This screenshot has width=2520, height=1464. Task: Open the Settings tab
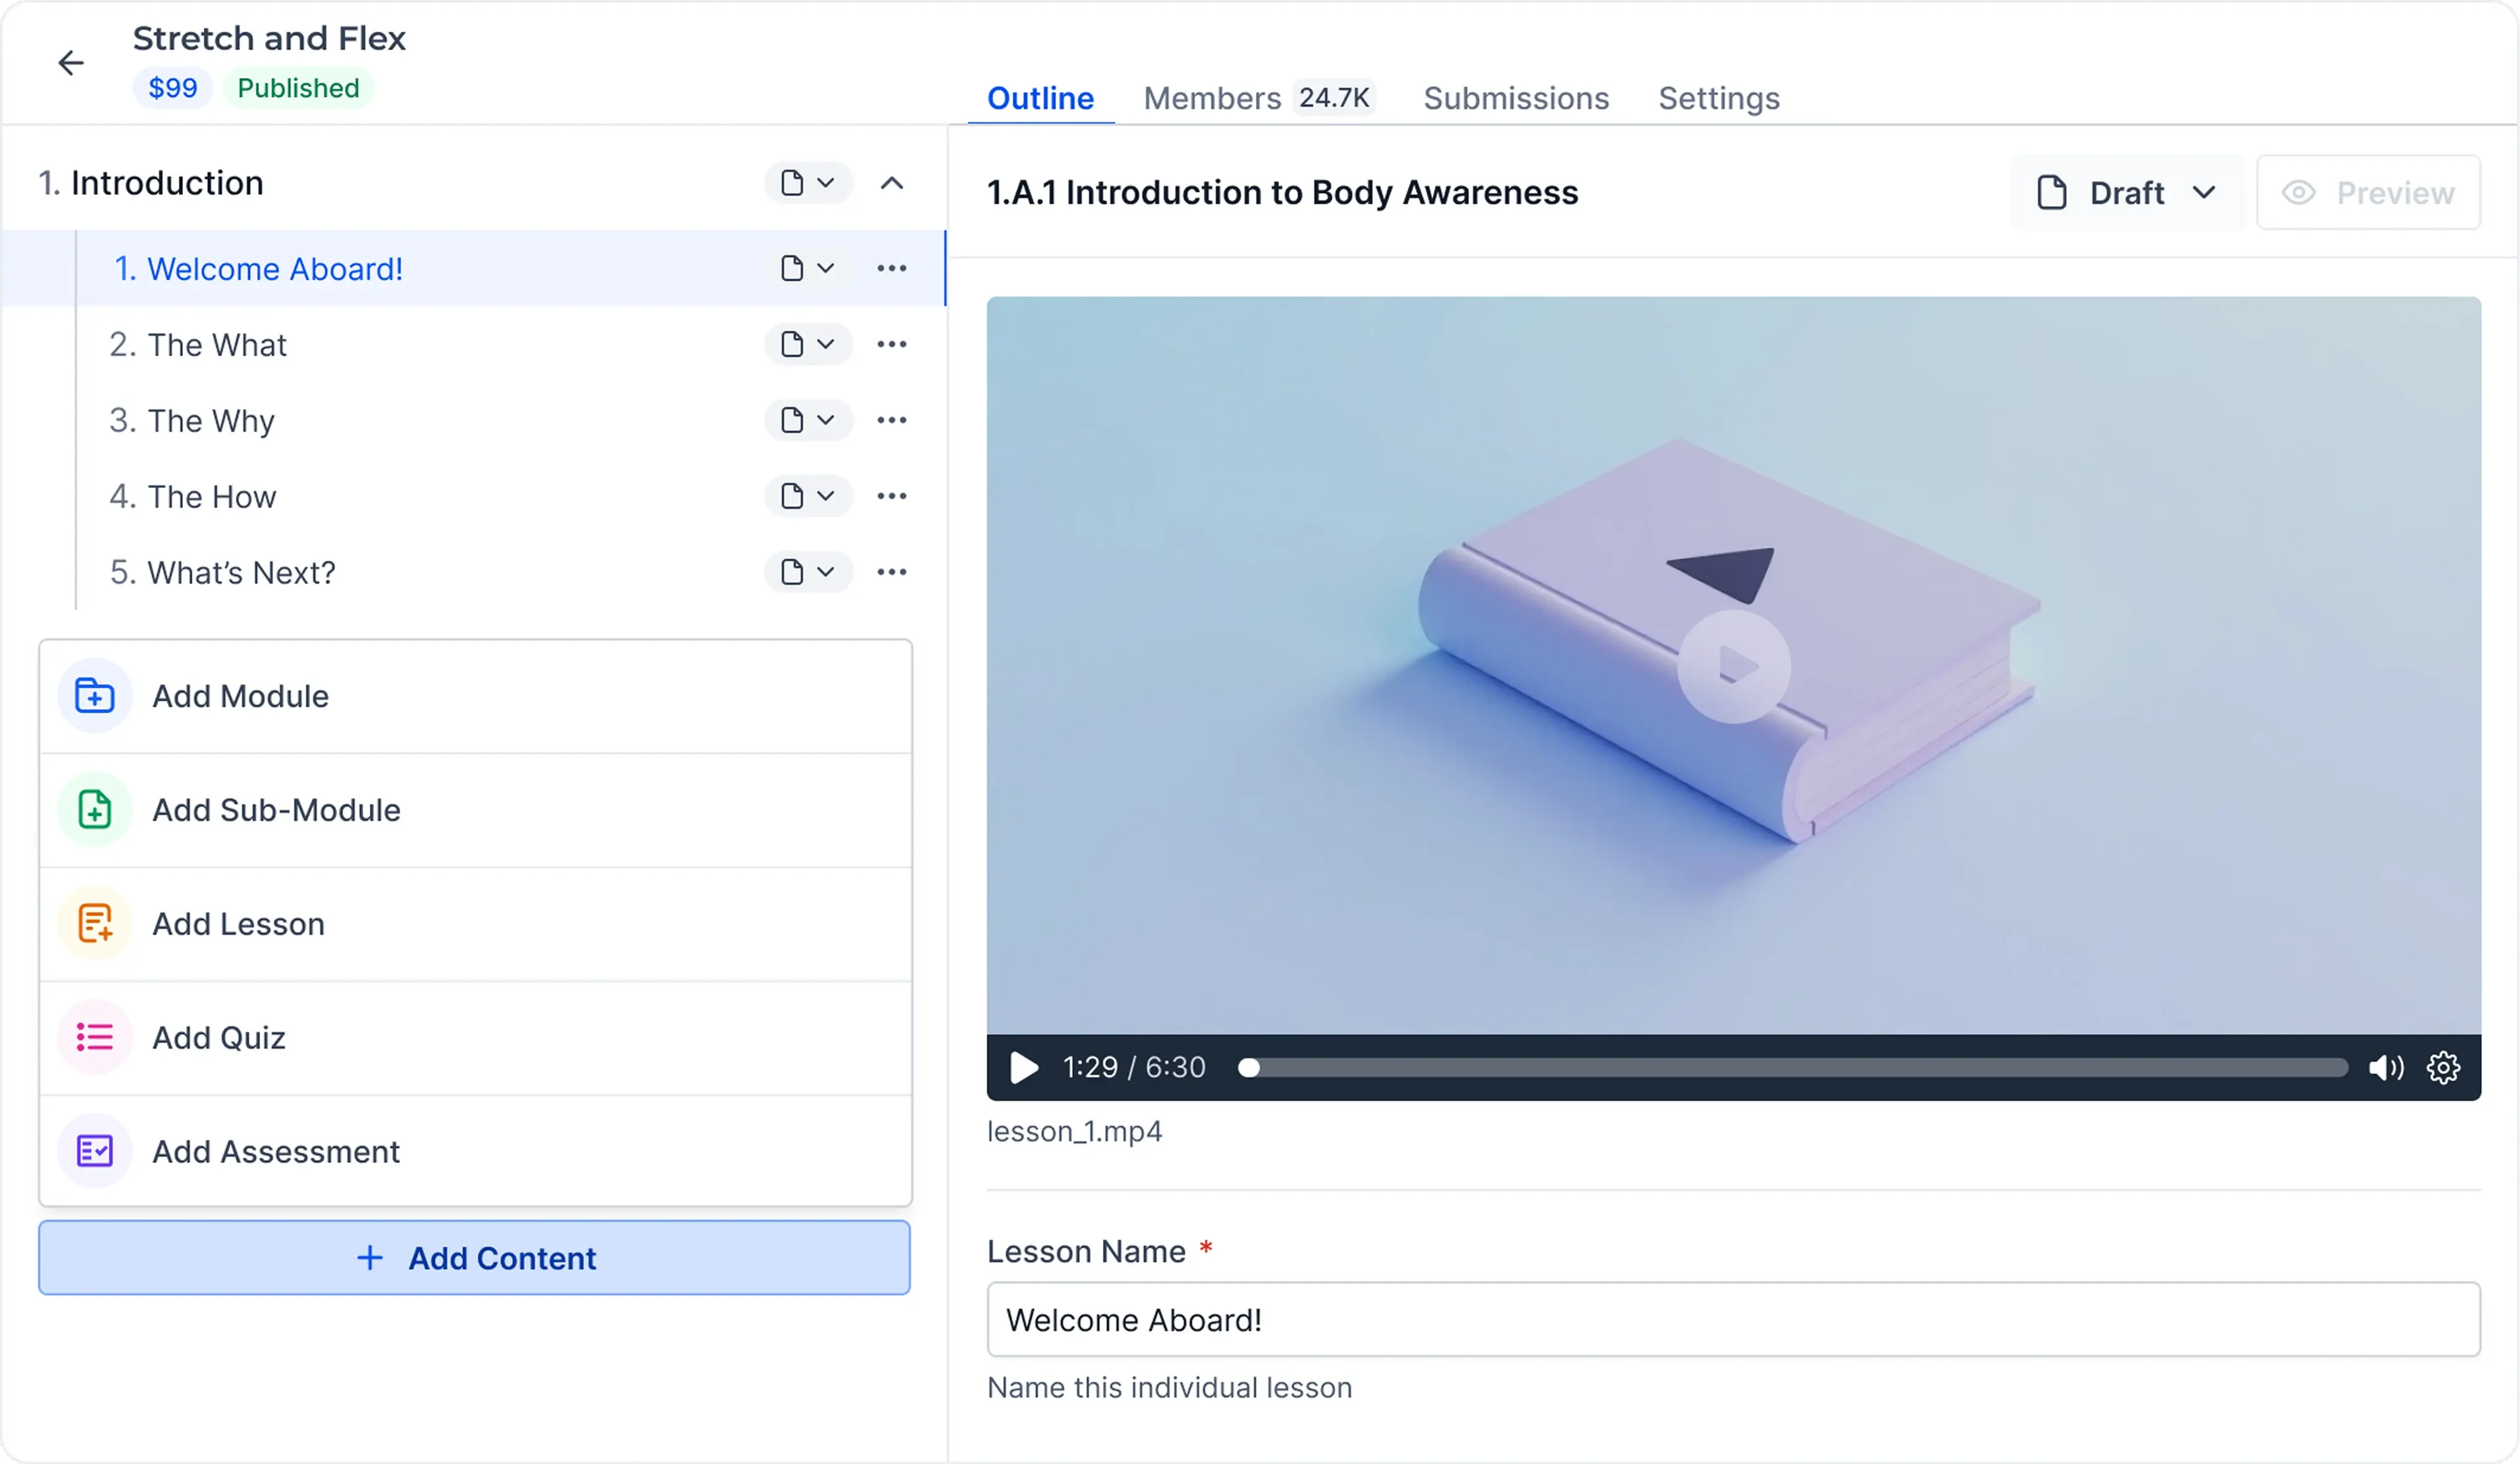coord(1718,98)
